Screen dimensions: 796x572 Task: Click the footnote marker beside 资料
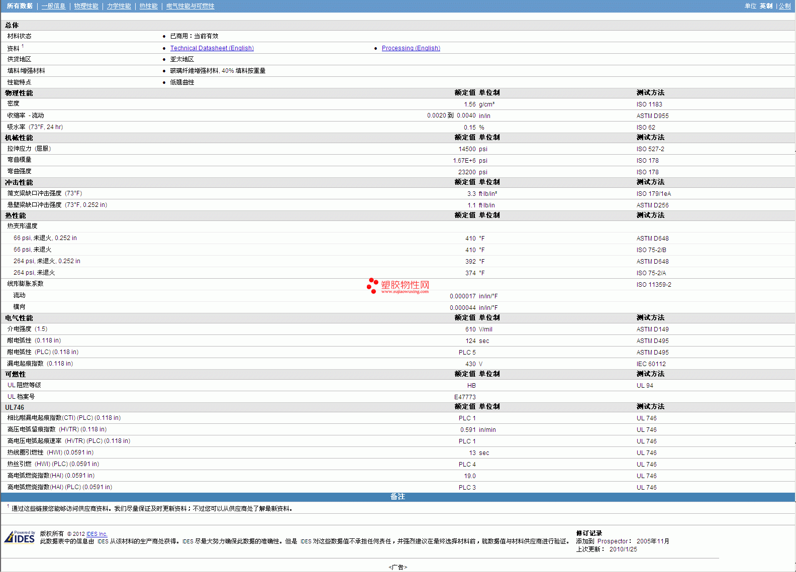click(23, 46)
